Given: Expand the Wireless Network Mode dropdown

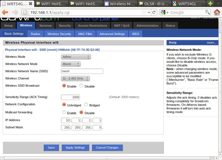Looking at the screenshot, I should [x=71, y=64].
